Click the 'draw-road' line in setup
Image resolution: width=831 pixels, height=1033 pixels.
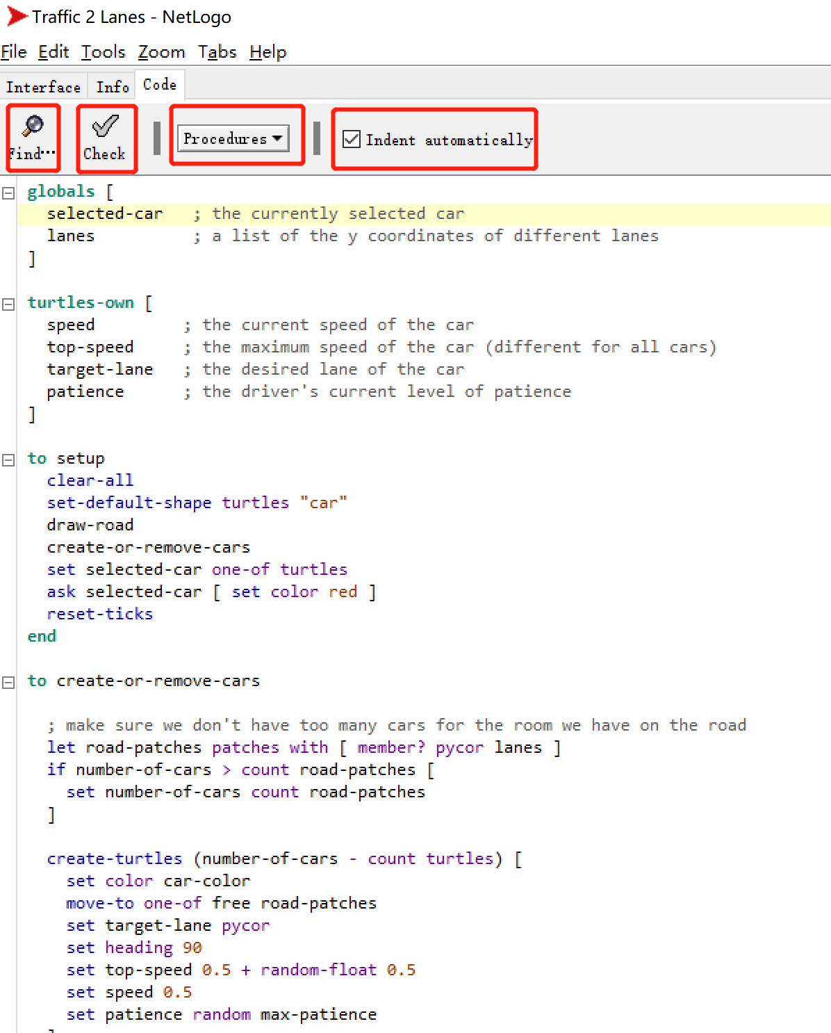pyautogui.click(x=90, y=525)
